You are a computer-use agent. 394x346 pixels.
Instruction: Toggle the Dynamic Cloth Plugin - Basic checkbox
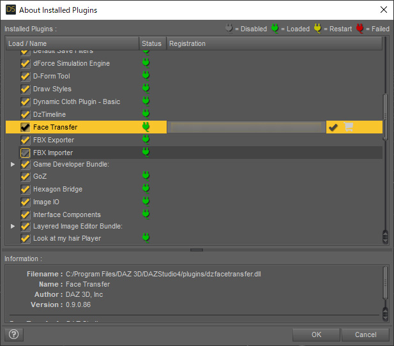click(26, 102)
